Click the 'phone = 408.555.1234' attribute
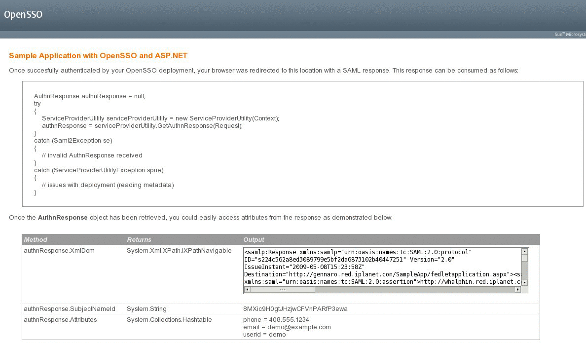586x345 pixels. point(276,320)
